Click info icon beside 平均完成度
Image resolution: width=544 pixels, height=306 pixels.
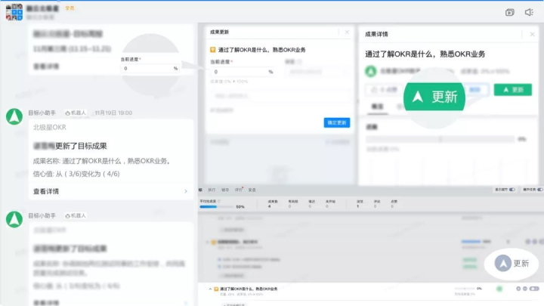[x=218, y=201]
